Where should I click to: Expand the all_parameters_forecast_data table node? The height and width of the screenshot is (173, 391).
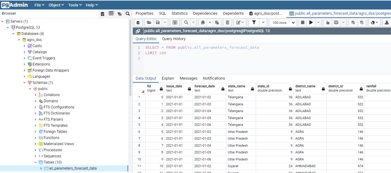(x=41, y=168)
